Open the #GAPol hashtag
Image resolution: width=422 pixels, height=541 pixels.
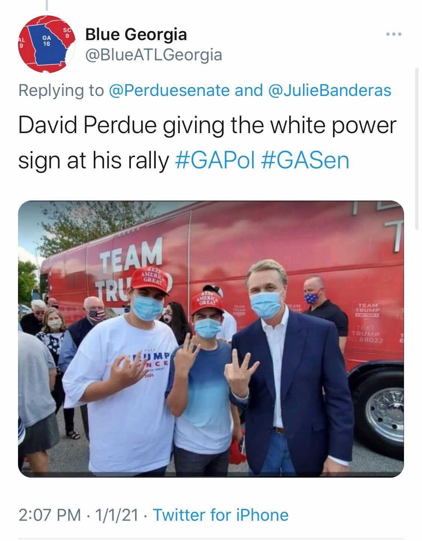tap(215, 160)
